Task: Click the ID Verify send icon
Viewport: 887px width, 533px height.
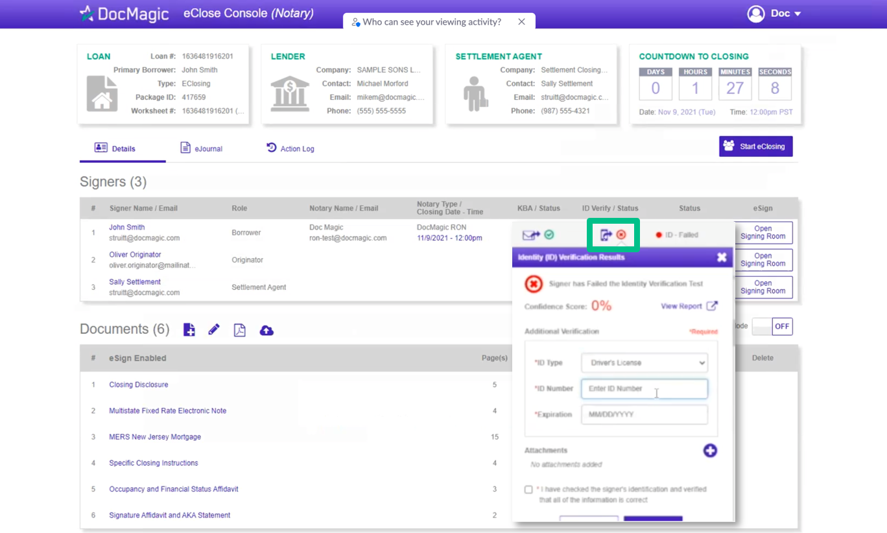Action: pos(606,235)
